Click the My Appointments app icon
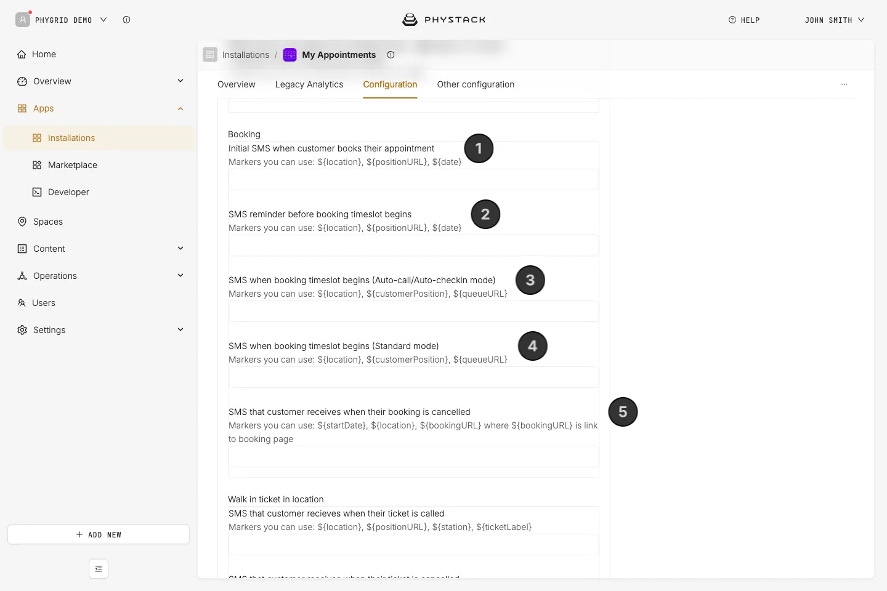887x591 pixels. (290, 55)
